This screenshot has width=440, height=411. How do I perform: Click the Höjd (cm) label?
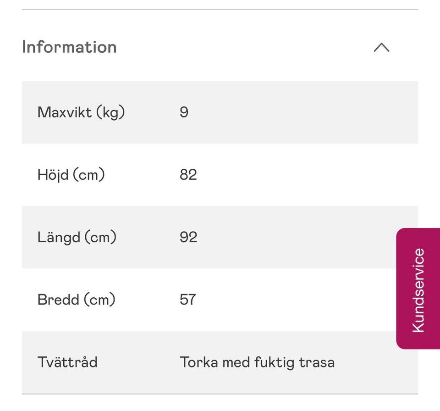click(x=71, y=175)
